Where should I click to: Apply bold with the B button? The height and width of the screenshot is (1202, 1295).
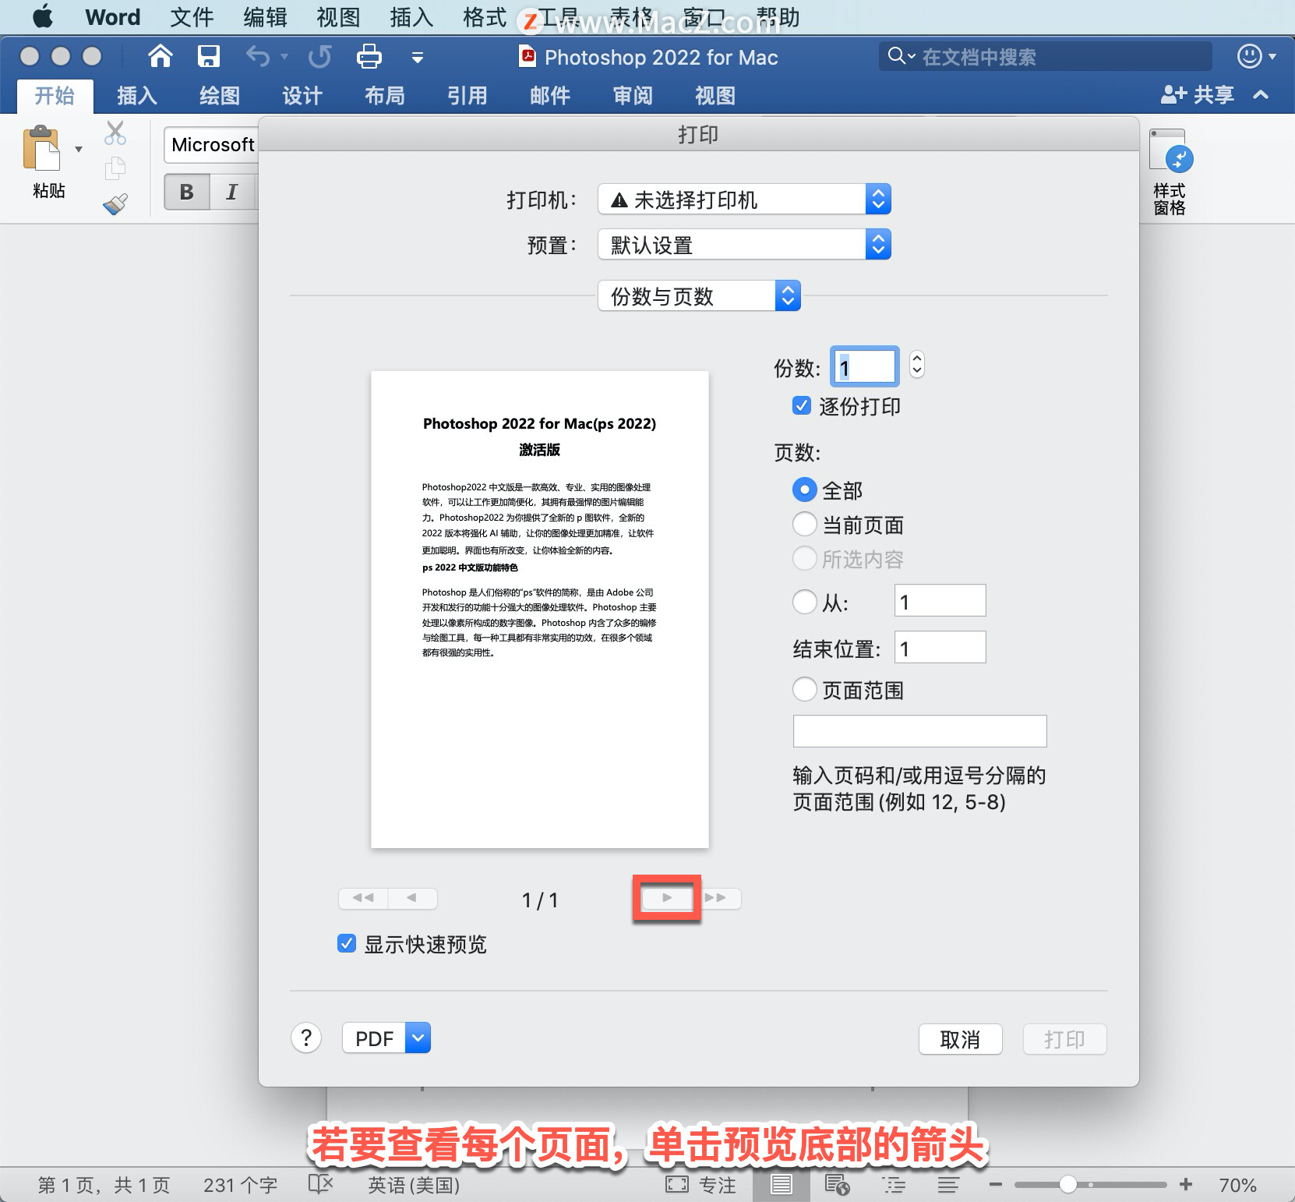pyautogui.click(x=187, y=192)
